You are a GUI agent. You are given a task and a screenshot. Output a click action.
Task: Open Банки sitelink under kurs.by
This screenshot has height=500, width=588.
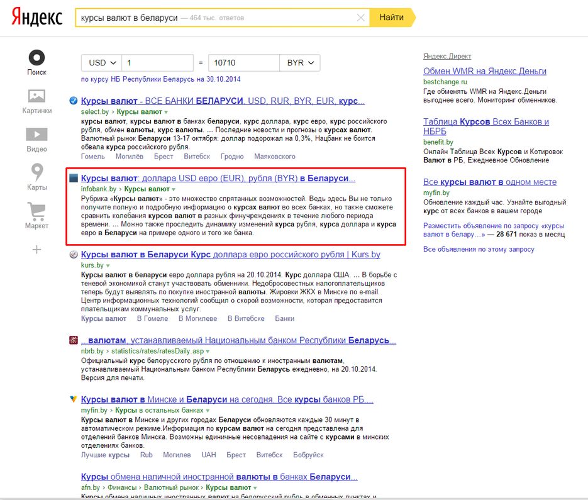pyautogui.click(x=285, y=318)
